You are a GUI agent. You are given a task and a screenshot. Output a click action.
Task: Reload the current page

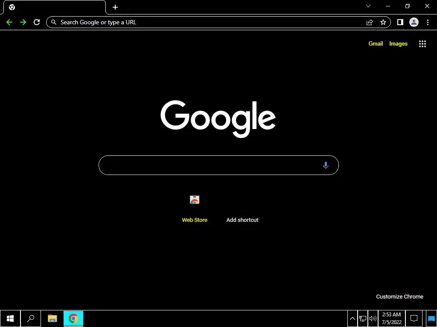pyautogui.click(x=37, y=22)
